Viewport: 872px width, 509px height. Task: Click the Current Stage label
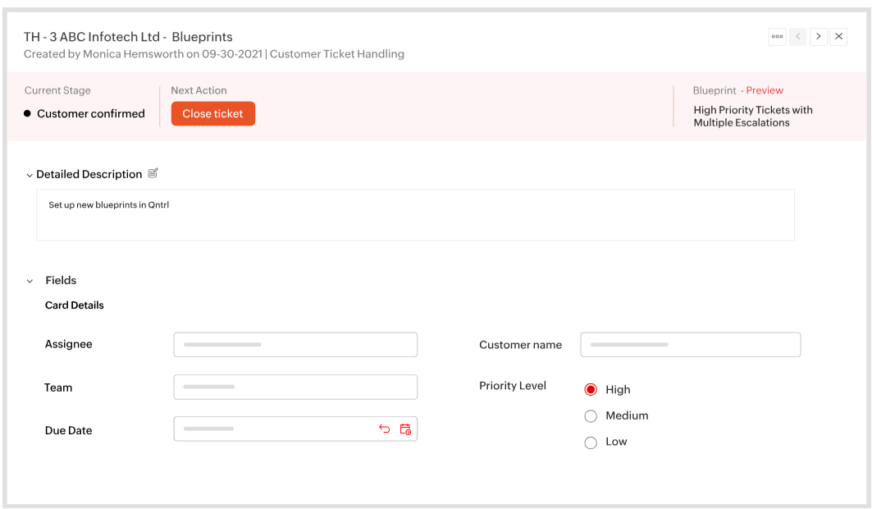coord(57,90)
